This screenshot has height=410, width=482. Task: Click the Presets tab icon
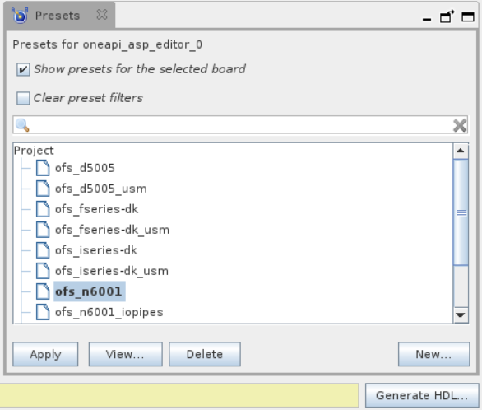click(20, 15)
